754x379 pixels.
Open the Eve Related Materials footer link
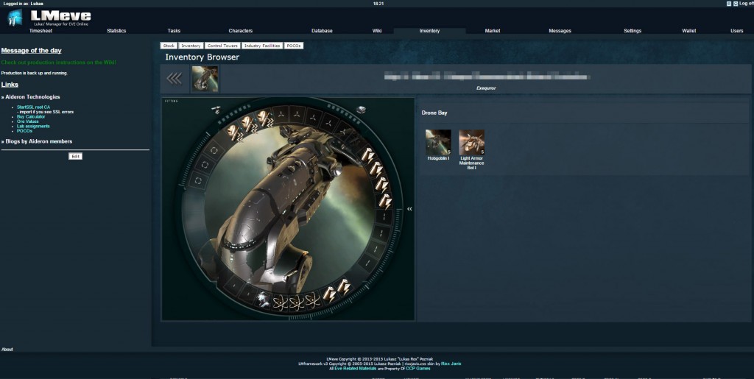tap(356, 369)
